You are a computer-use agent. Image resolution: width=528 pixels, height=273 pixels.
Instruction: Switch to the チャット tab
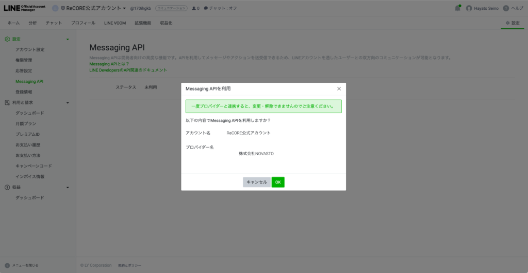coord(54,23)
